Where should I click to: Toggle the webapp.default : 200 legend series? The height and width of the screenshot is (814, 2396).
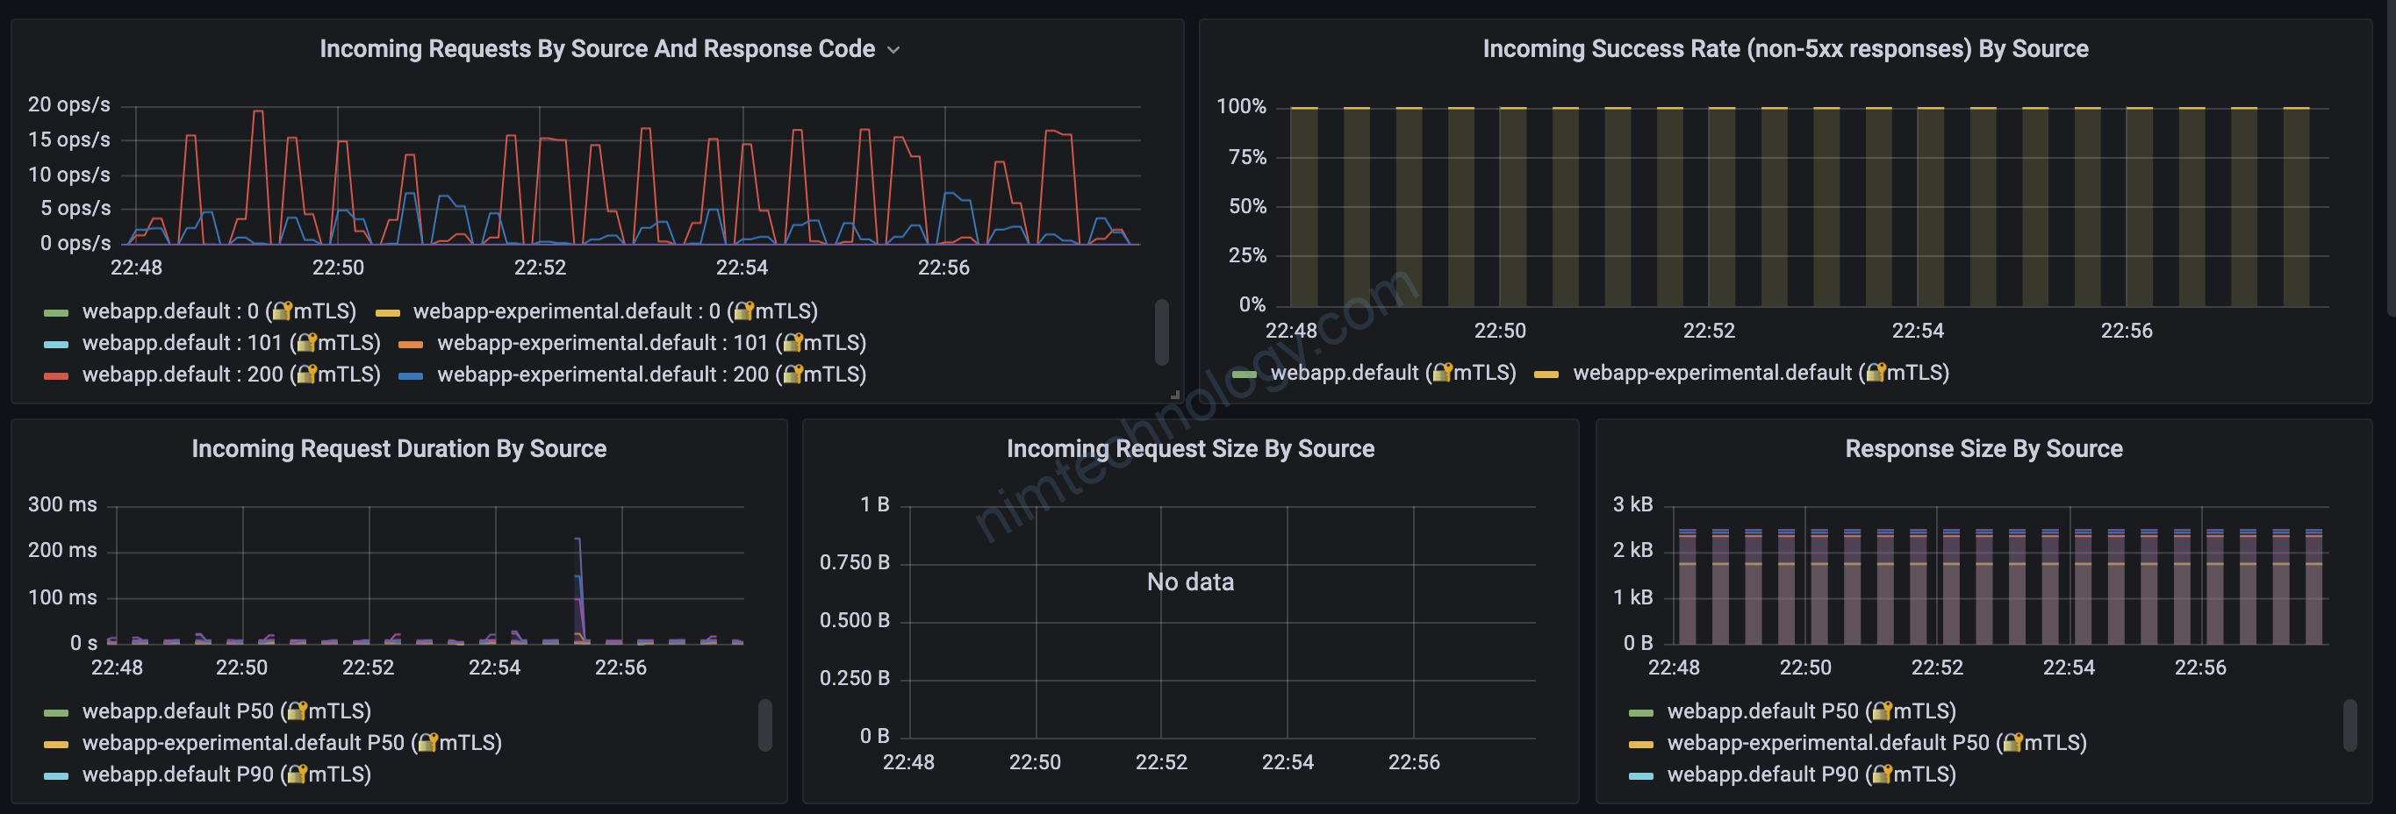pos(231,375)
